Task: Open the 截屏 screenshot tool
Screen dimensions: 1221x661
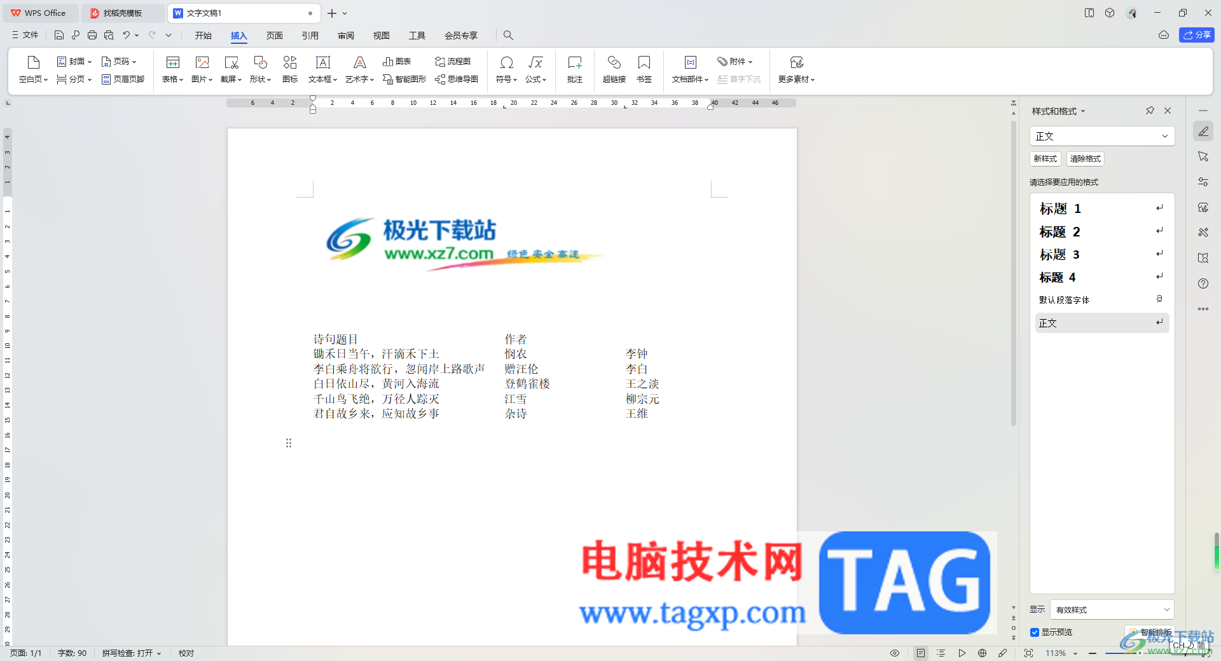Action: point(231,69)
